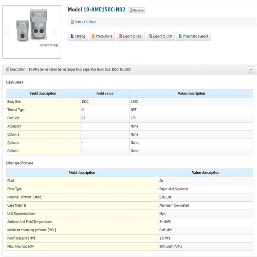Select the Body Size row label
This screenshot has width=257, height=257.
(x=14, y=101)
